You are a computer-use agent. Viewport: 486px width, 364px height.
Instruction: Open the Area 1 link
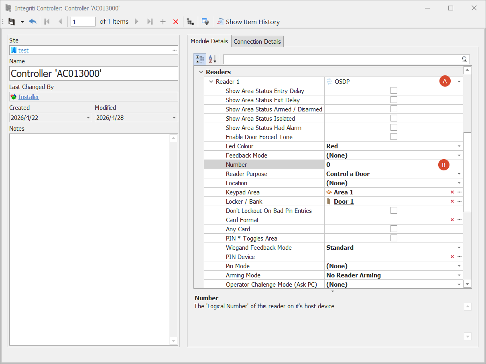tap(344, 192)
